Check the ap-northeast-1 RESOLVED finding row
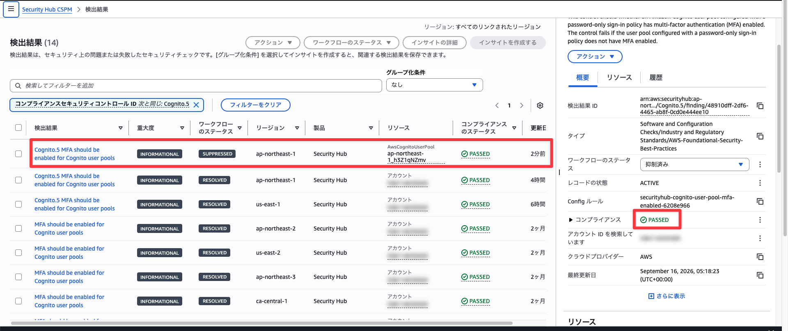 18,180
